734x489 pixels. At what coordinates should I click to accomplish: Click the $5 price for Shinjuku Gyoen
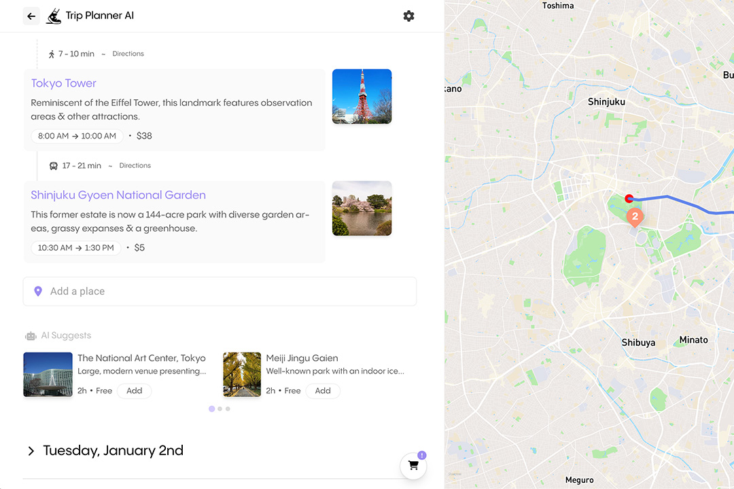click(139, 248)
